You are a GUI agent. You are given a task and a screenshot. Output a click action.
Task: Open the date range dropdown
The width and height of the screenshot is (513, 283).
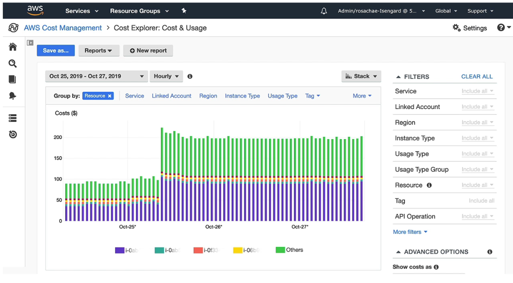tap(97, 76)
